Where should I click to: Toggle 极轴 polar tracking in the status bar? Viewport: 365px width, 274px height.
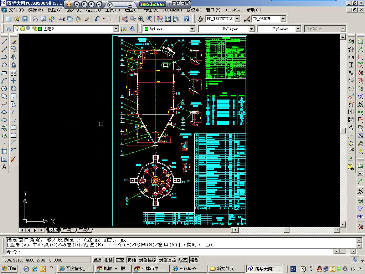click(x=132, y=260)
